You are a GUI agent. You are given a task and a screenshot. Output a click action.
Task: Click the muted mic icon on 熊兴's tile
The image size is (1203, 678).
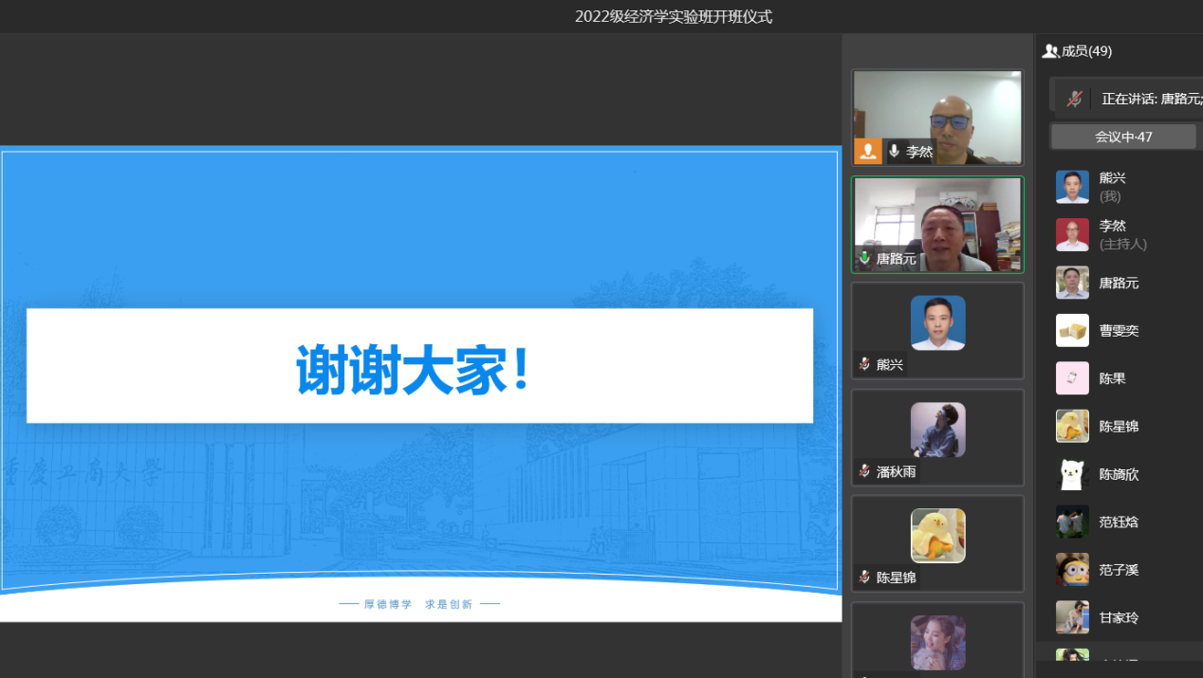[x=864, y=364]
